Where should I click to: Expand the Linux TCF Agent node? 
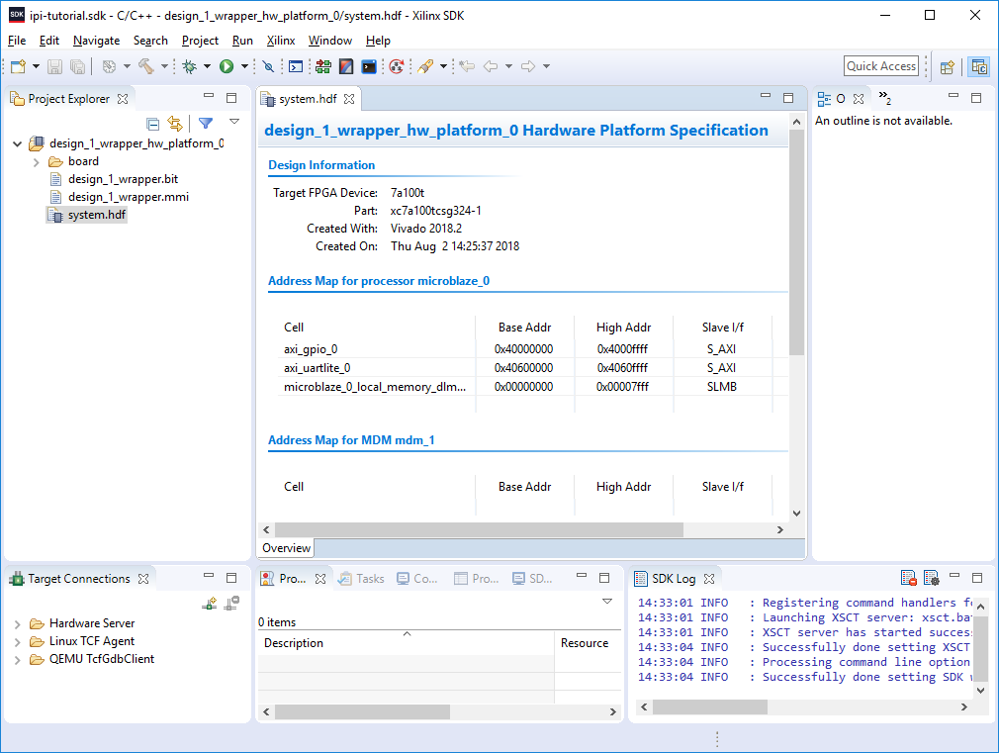tap(17, 641)
